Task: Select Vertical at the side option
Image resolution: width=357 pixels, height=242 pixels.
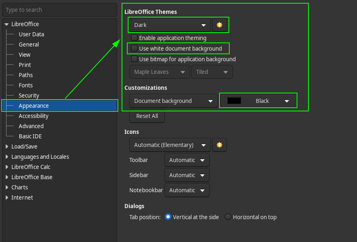Action: [168, 217]
